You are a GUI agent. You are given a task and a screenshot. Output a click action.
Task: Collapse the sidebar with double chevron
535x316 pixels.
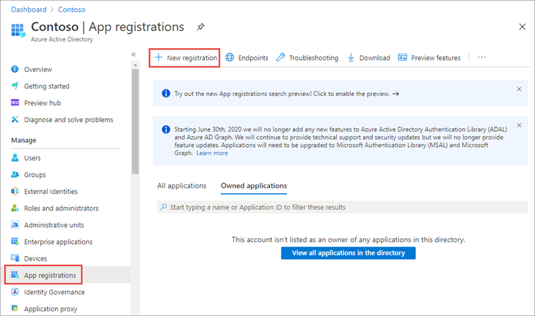(x=134, y=54)
